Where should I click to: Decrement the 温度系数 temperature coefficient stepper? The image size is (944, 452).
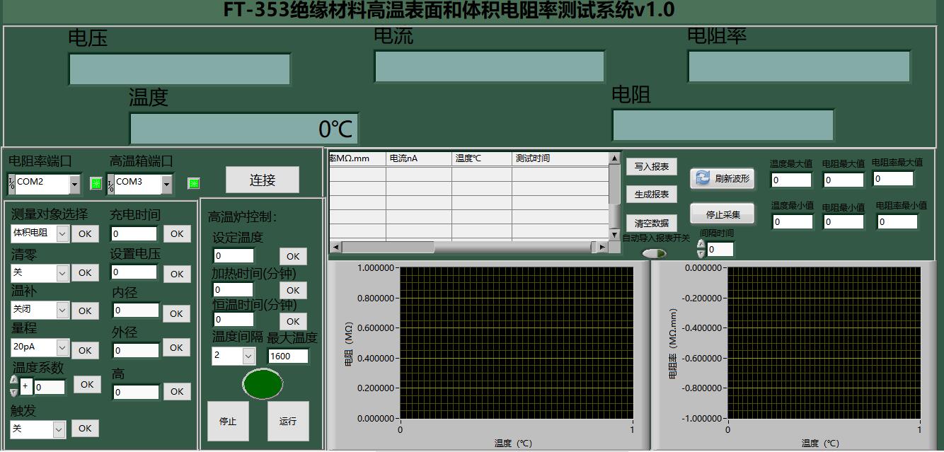point(14,392)
